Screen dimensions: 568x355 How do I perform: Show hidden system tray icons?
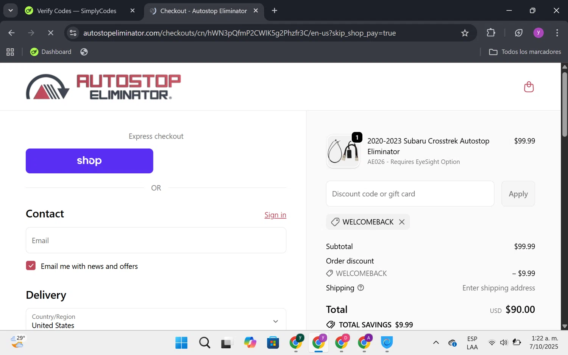coord(436,343)
